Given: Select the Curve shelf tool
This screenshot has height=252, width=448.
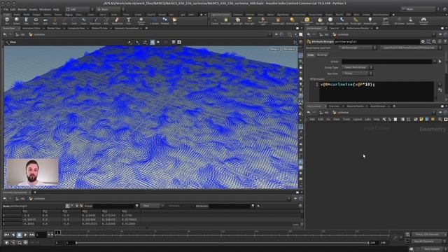Looking at the screenshot, I should click(83, 20).
